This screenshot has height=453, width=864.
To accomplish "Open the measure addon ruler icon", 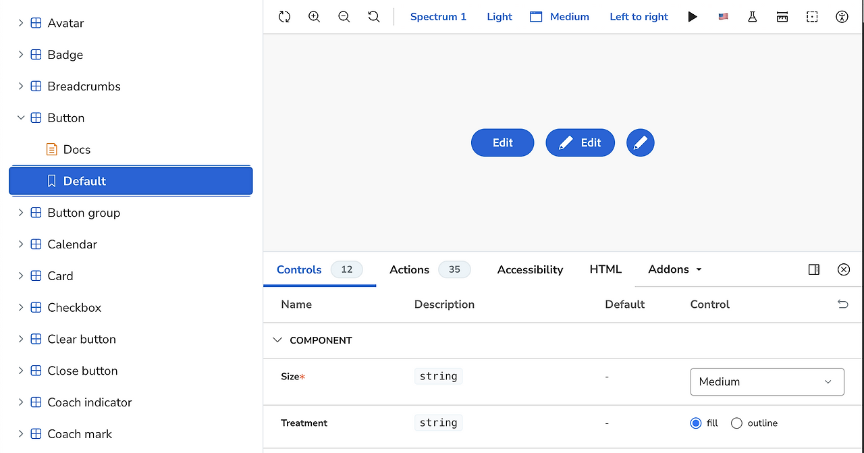I will click(782, 16).
